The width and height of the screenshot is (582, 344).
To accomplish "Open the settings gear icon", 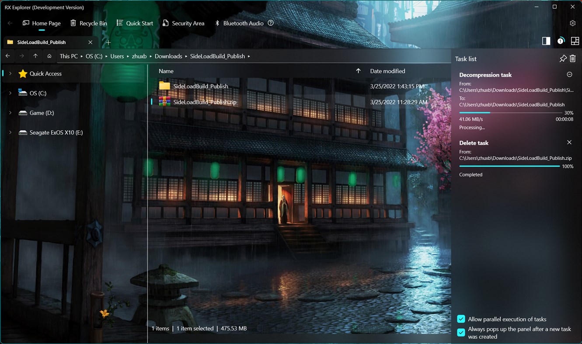I will (573, 23).
